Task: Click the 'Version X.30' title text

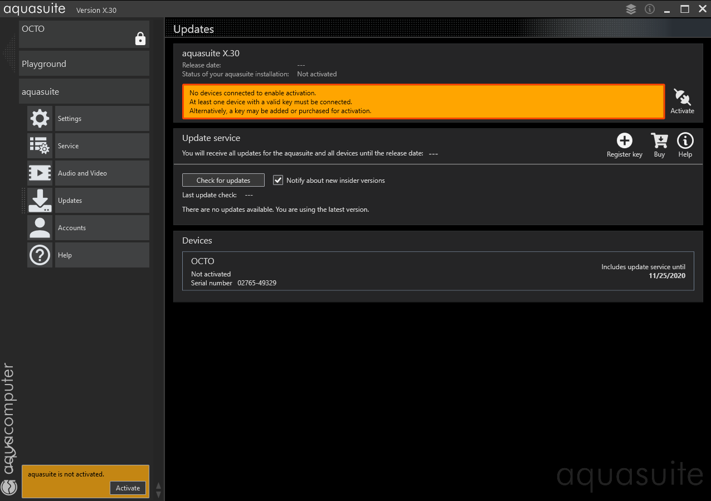Action: tap(96, 11)
